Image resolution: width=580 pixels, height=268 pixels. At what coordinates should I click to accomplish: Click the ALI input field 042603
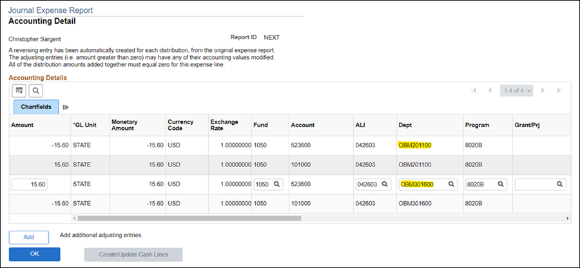point(374,184)
